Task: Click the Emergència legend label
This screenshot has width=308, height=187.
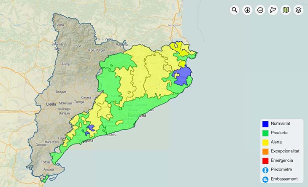Action: [x=281, y=160]
